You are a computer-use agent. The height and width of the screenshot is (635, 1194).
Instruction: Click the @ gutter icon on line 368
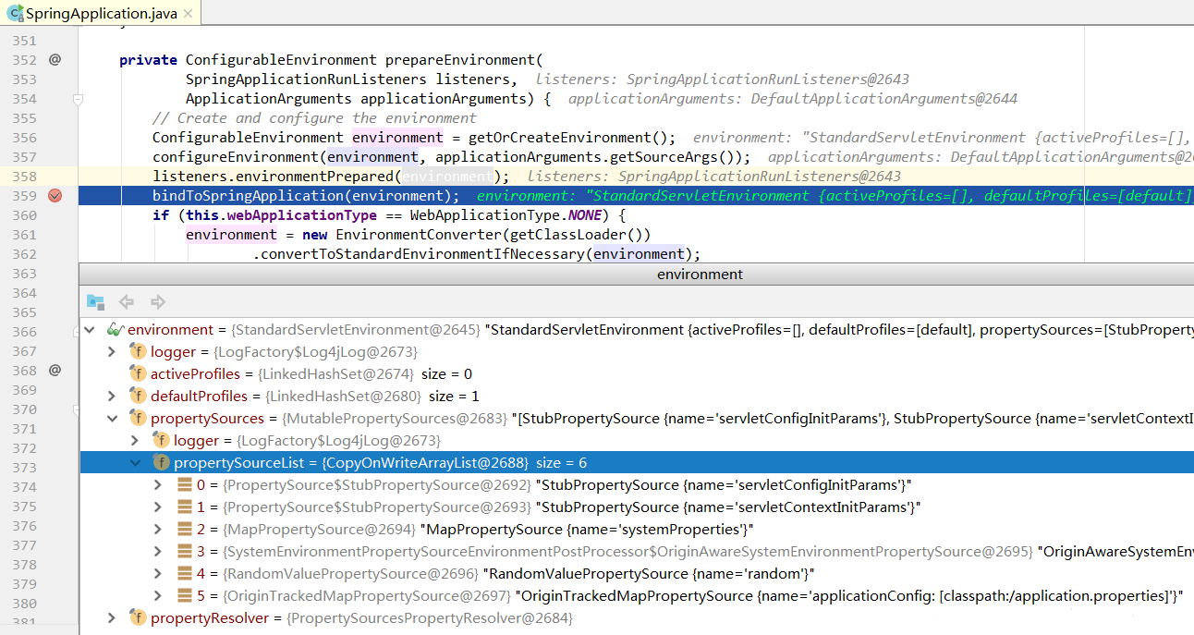[55, 371]
